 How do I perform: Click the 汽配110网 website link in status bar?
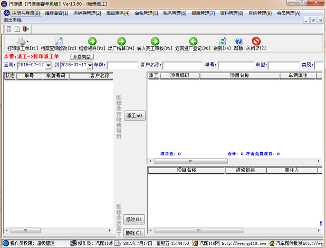[x=233, y=243]
